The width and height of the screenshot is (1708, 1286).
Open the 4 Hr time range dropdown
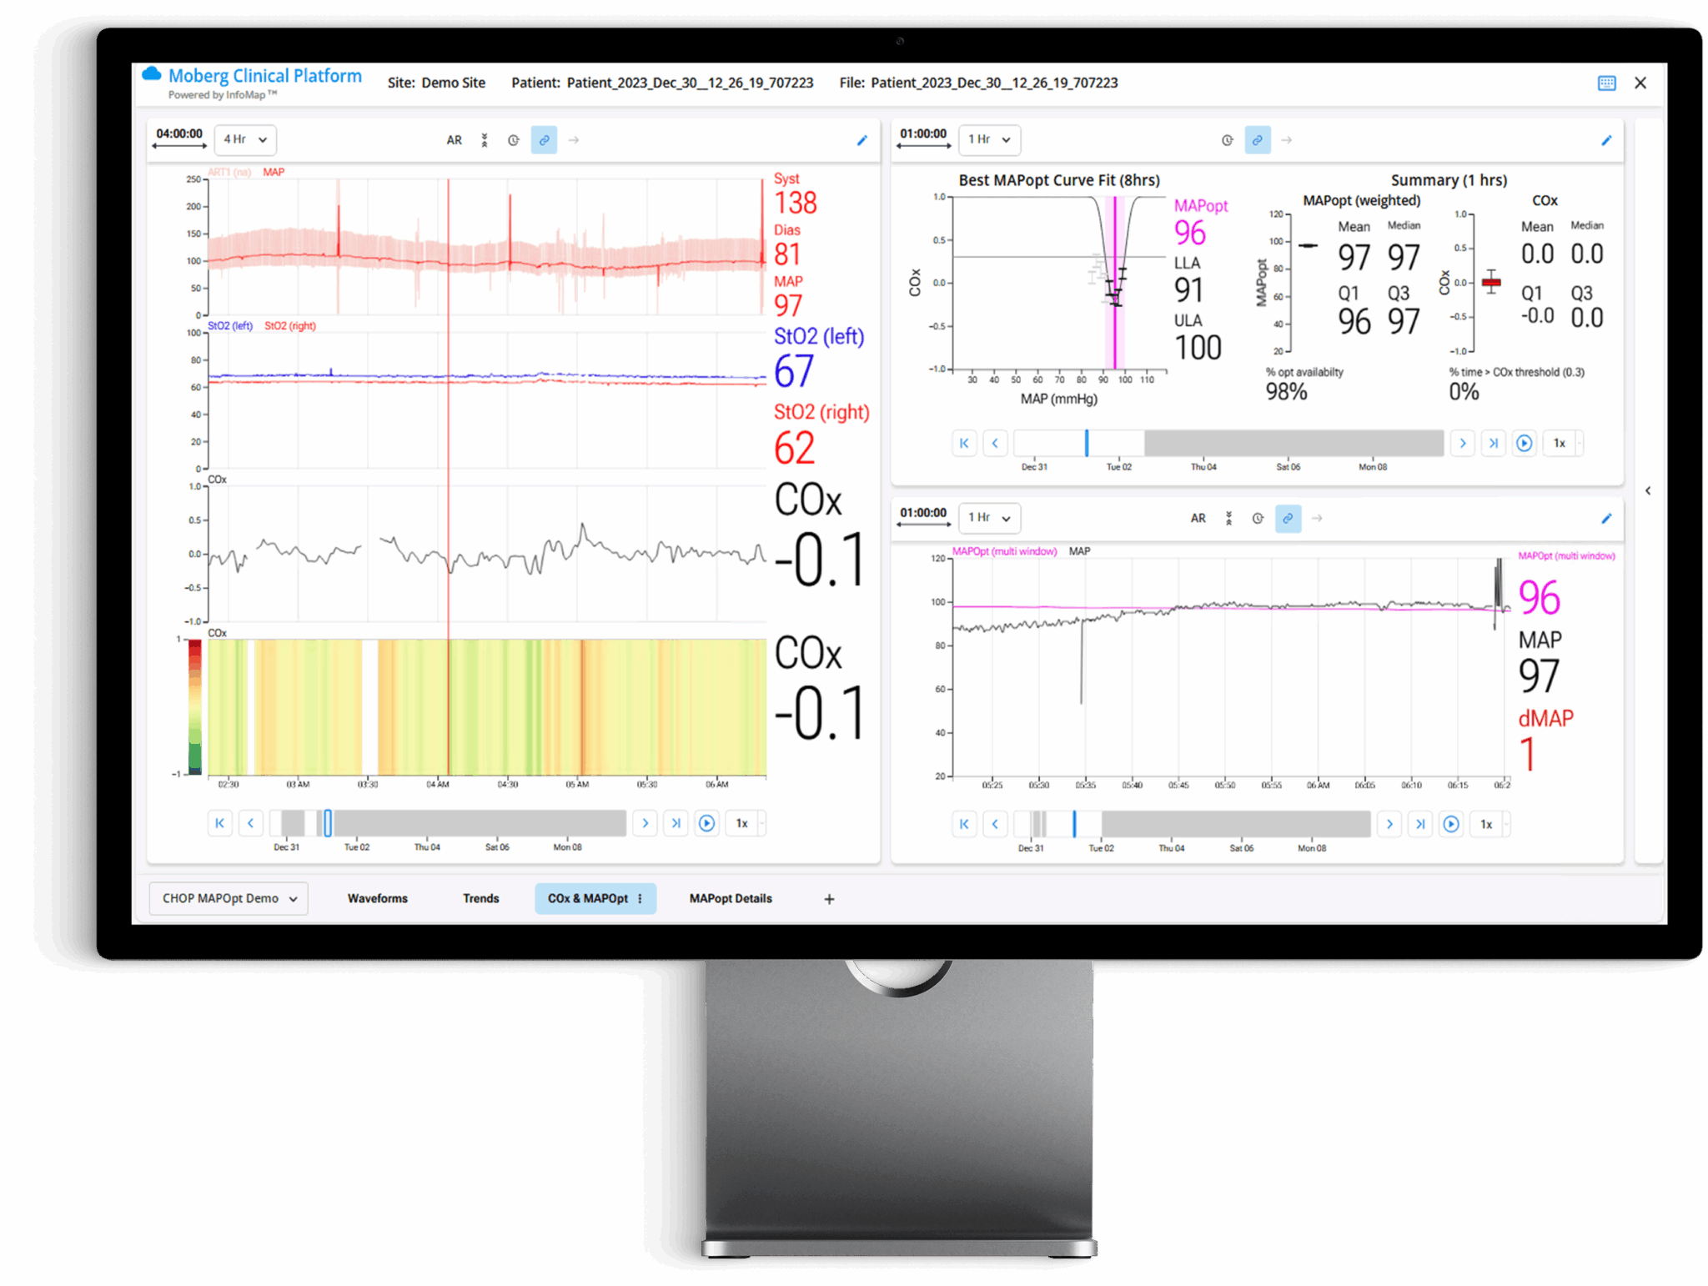[244, 140]
